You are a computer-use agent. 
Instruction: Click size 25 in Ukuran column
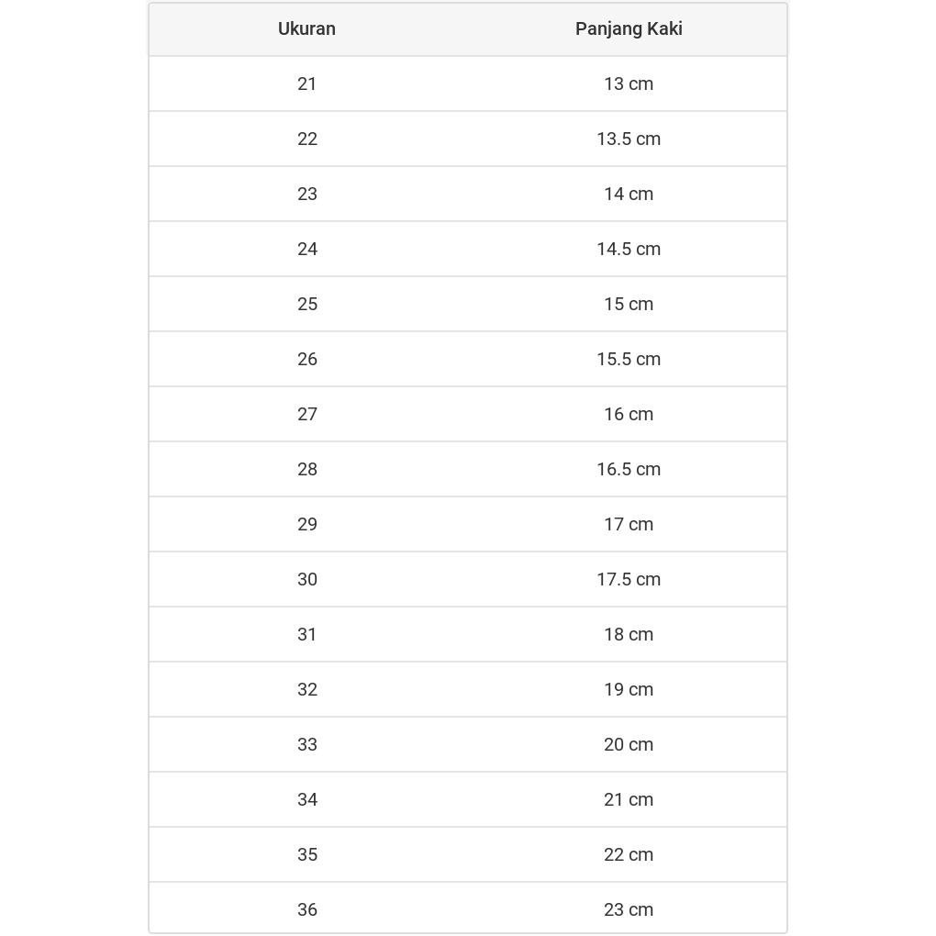[x=306, y=304]
